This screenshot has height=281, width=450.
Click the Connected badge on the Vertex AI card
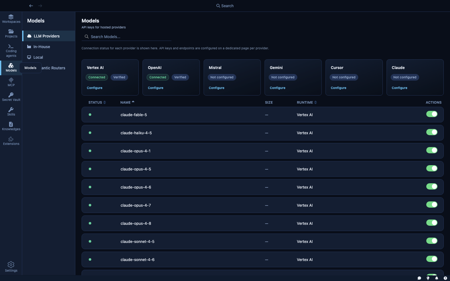click(97, 77)
